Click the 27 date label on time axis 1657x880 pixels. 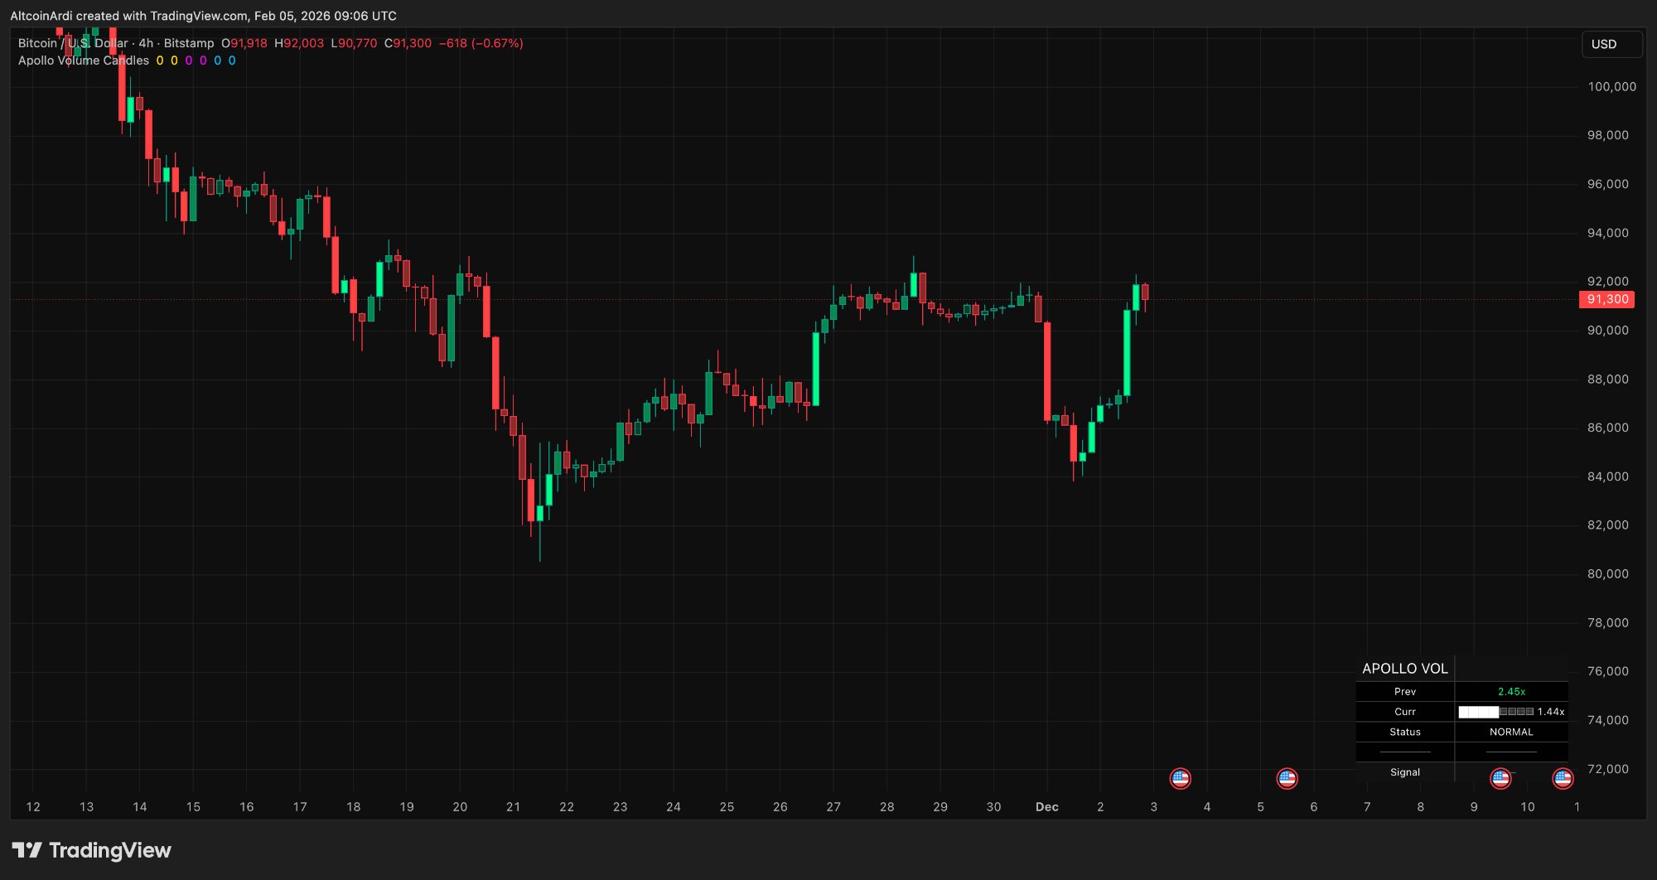[833, 807]
